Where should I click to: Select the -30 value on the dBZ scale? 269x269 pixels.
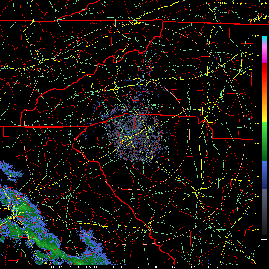(256, 230)
